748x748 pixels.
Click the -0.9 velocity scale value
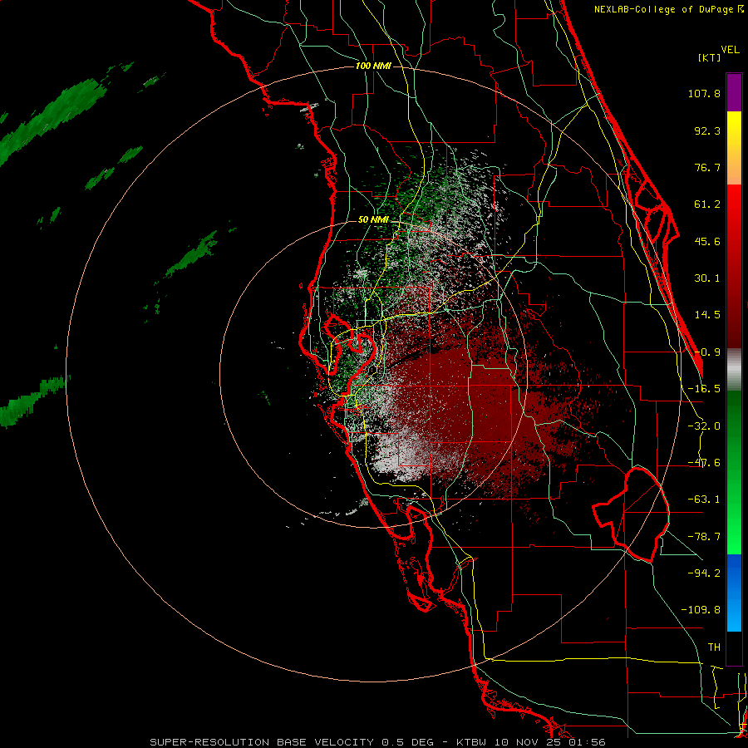[707, 352]
